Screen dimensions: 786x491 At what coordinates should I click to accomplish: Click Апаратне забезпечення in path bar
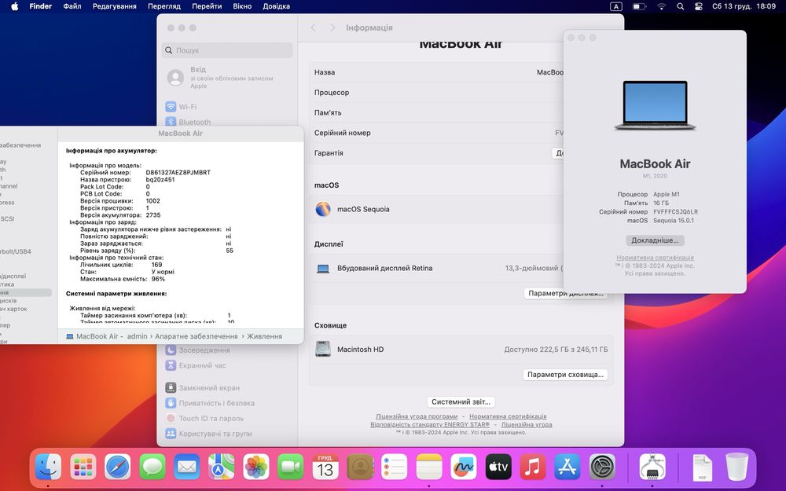pyautogui.click(x=196, y=336)
